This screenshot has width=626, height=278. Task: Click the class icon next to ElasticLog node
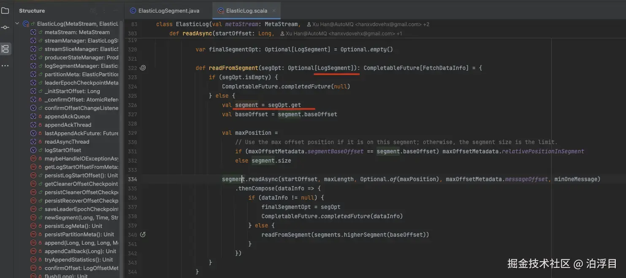click(25, 24)
